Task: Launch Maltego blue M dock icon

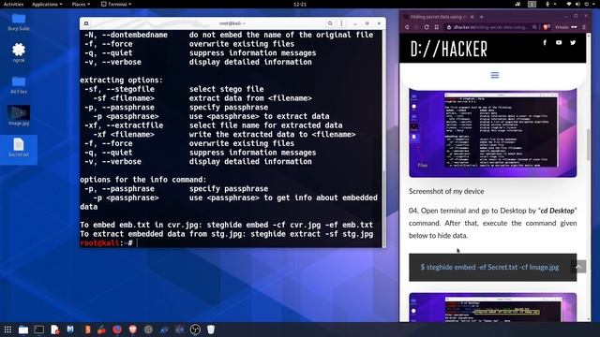Action: pyautogui.click(x=70, y=330)
